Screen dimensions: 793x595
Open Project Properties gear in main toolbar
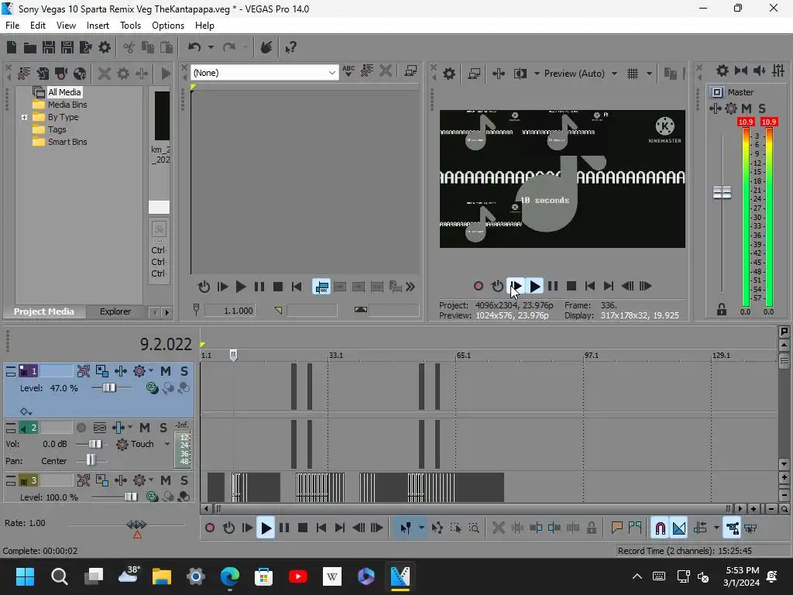(105, 47)
